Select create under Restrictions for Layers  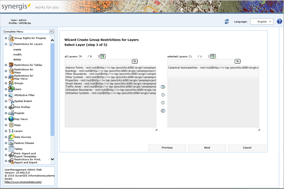point(17,49)
